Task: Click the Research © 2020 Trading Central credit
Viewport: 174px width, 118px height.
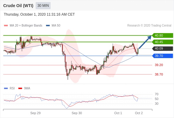Action: click(x=149, y=26)
